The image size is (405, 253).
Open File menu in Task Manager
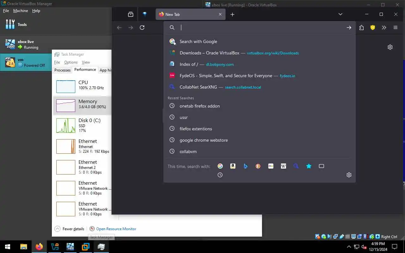[57, 62]
